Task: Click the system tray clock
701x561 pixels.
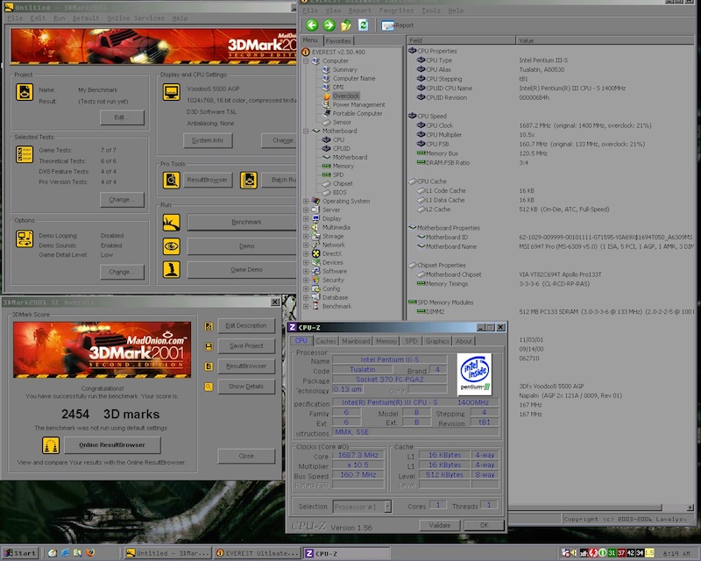Action: click(x=676, y=553)
